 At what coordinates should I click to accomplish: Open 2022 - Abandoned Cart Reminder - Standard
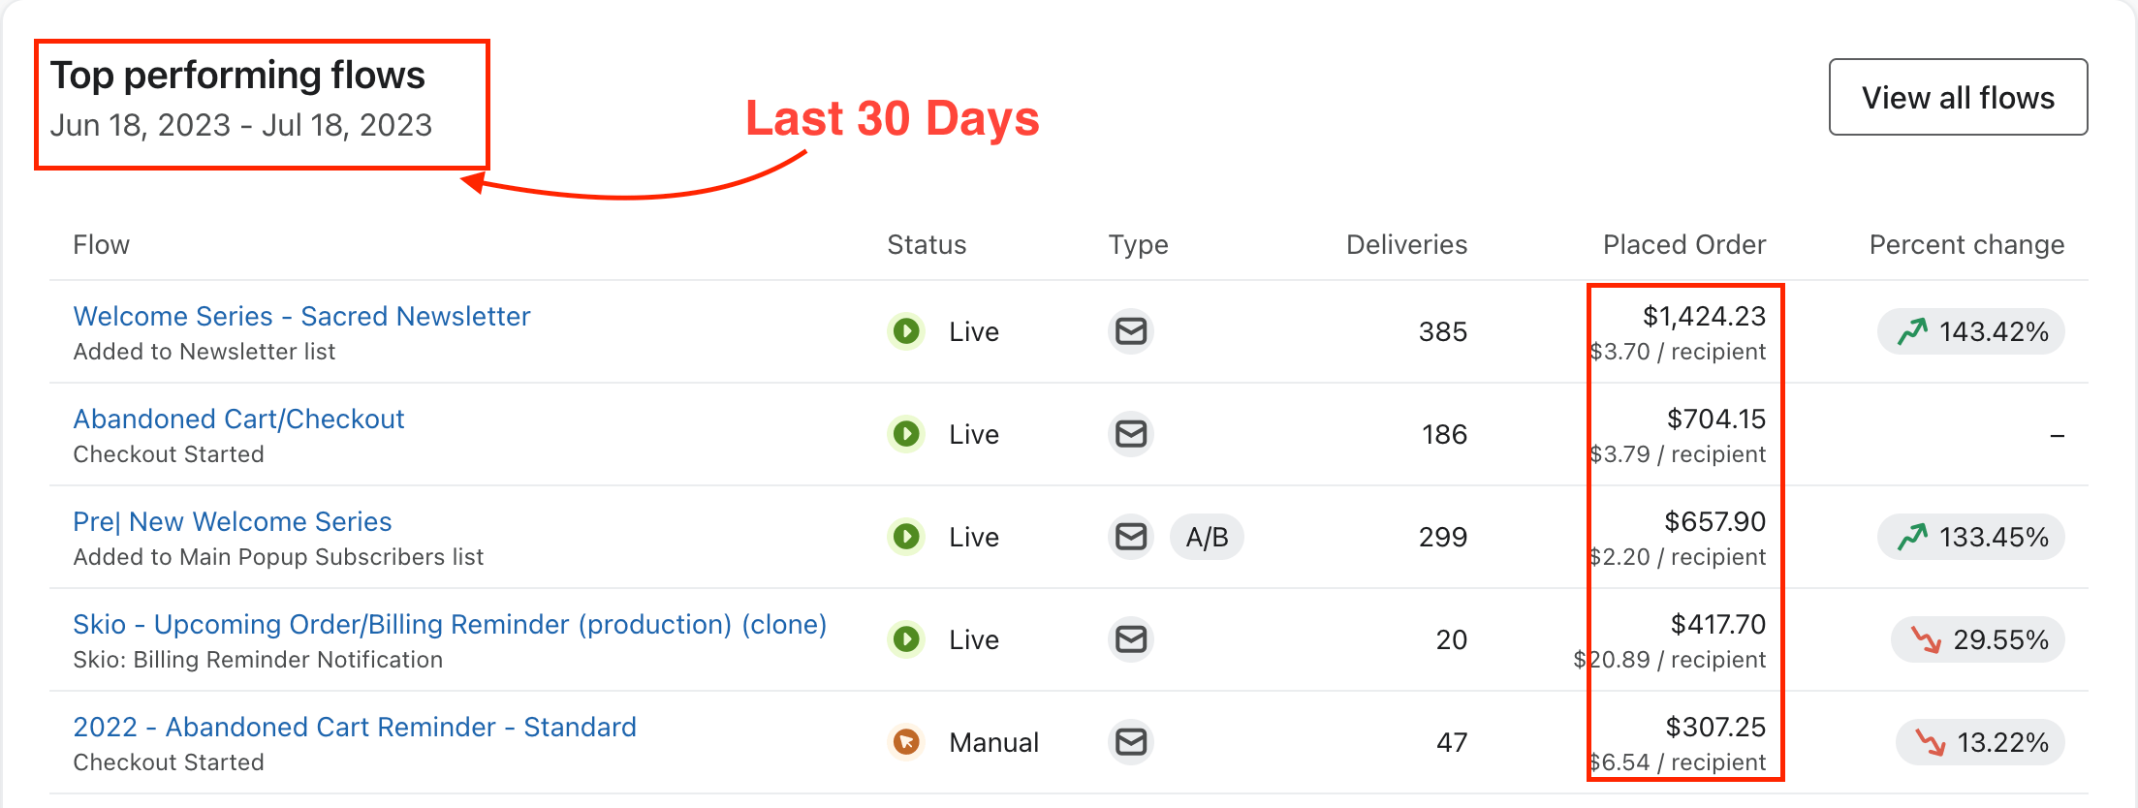(x=355, y=727)
